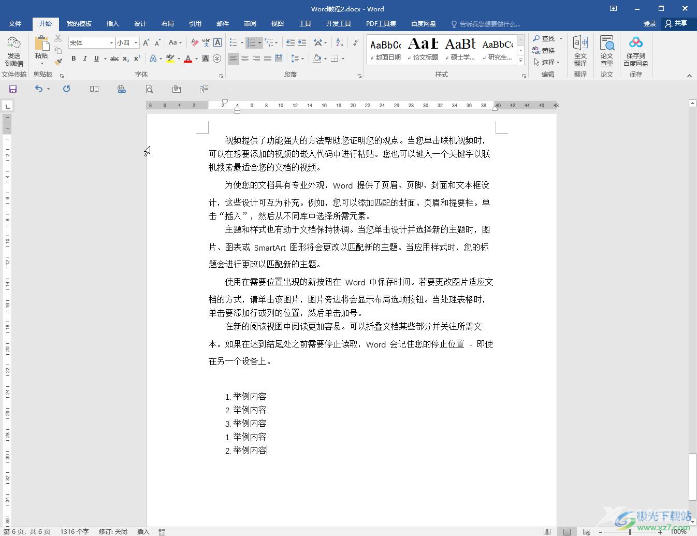The width and height of the screenshot is (697, 536).
Task: Clear all formatting eraser icon
Action: (195, 42)
